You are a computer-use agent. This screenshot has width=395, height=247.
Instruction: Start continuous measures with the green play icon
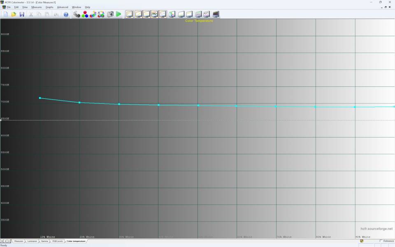coord(118,14)
